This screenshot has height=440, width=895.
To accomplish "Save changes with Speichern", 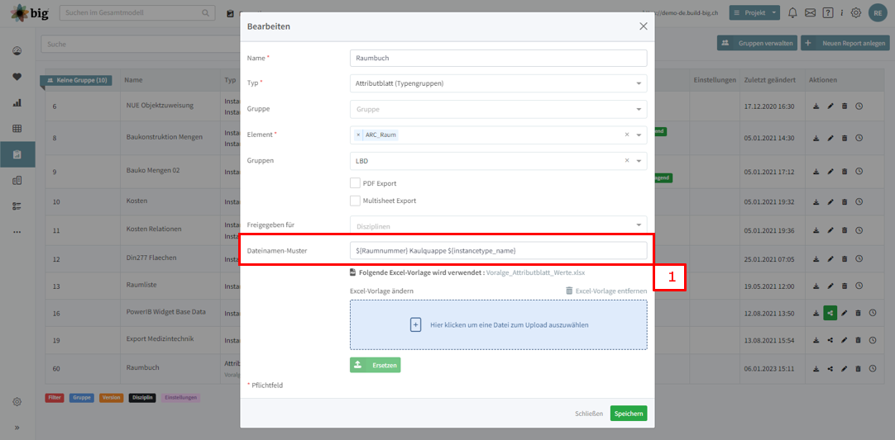I will pos(629,414).
